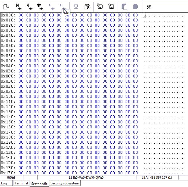188x187 pixels.
Task: Click the 0x0E0 offset label
Action: point(8,86)
